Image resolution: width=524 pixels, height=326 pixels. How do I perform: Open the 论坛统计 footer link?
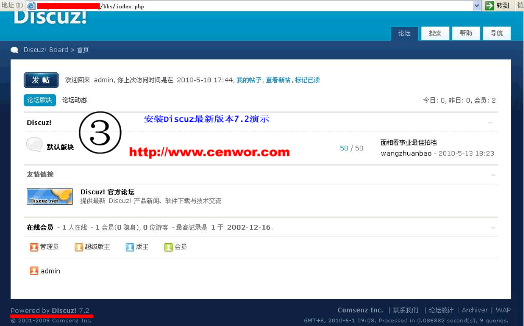click(441, 310)
